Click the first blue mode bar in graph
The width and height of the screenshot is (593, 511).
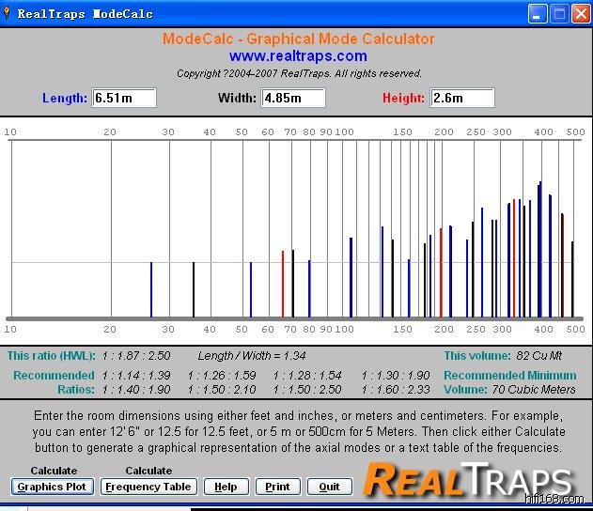point(151,289)
